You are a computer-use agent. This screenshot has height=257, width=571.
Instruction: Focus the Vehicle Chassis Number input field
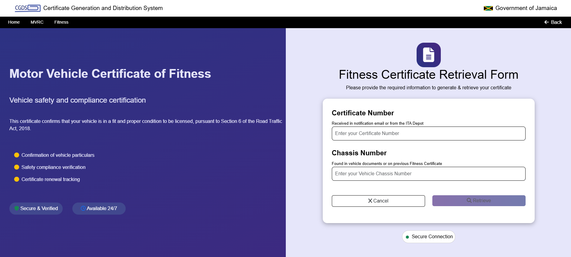coord(428,174)
